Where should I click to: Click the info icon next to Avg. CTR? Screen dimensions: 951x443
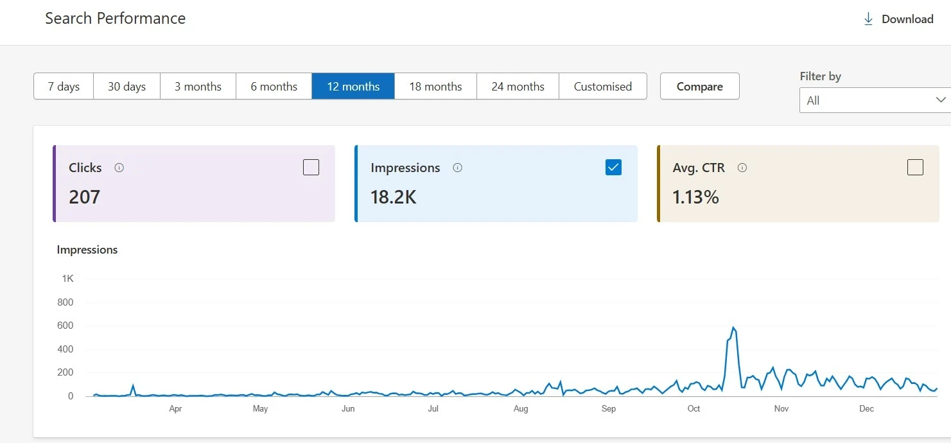click(742, 168)
